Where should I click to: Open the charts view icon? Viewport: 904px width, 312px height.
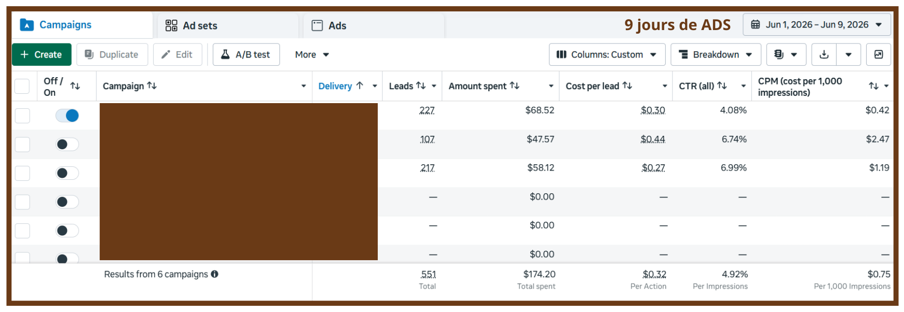(x=879, y=54)
